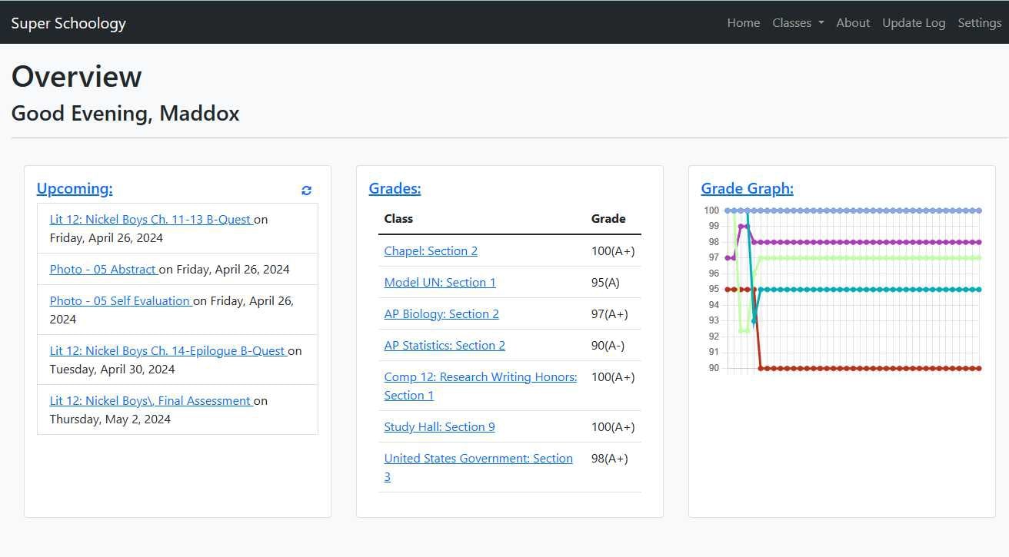The width and height of the screenshot is (1009, 557).
Task: Open Chapel: Section 2 grades
Action: (431, 250)
